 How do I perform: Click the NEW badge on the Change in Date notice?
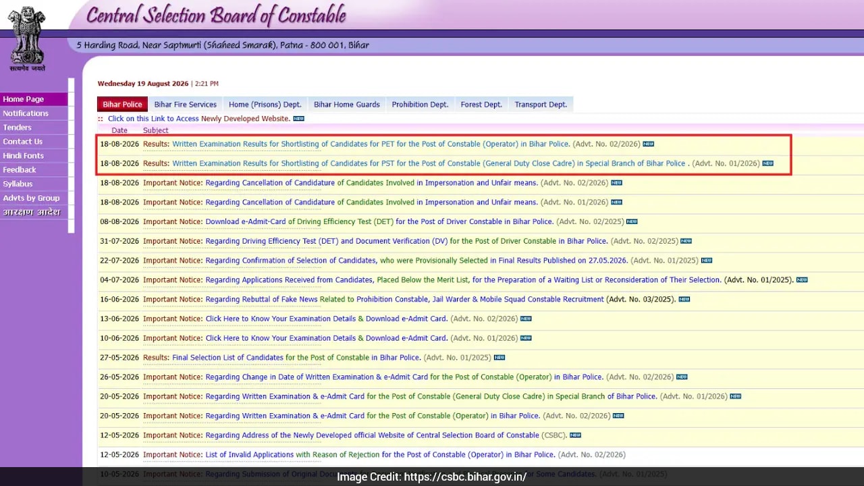click(x=682, y=377)
